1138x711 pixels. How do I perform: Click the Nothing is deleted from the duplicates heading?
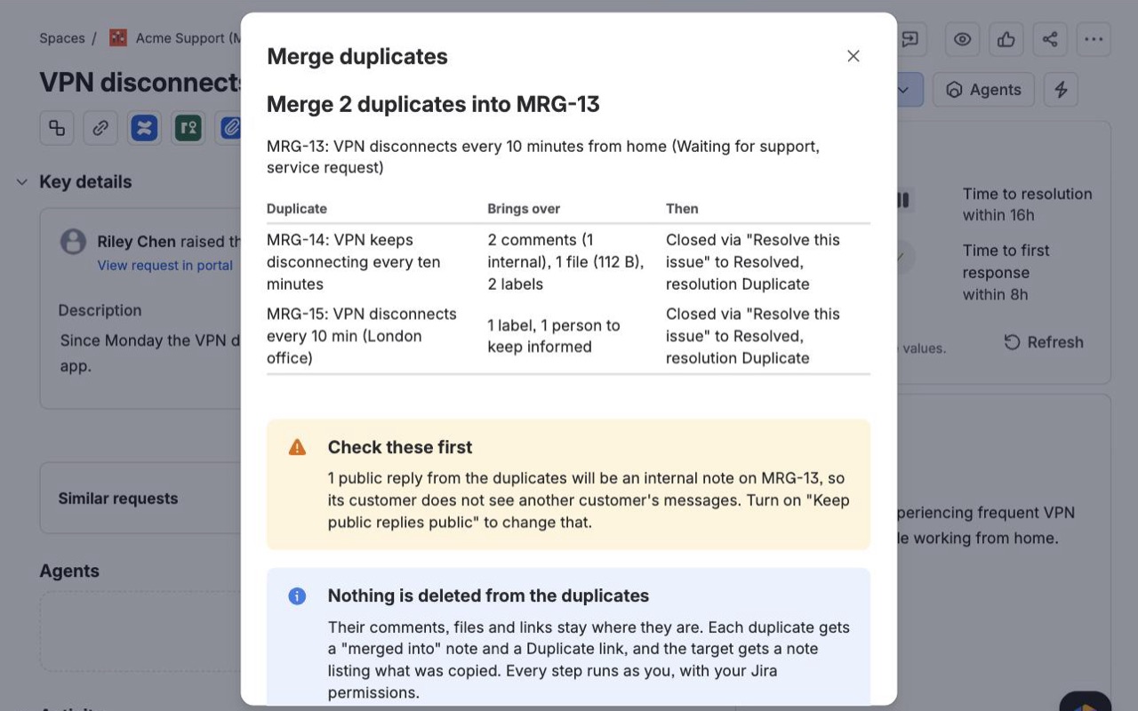tap(488, 595)
